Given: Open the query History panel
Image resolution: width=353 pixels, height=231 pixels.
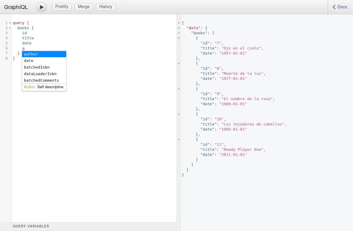Looking at the screenshot, I should pyautogui.click(x=106, y=7).
